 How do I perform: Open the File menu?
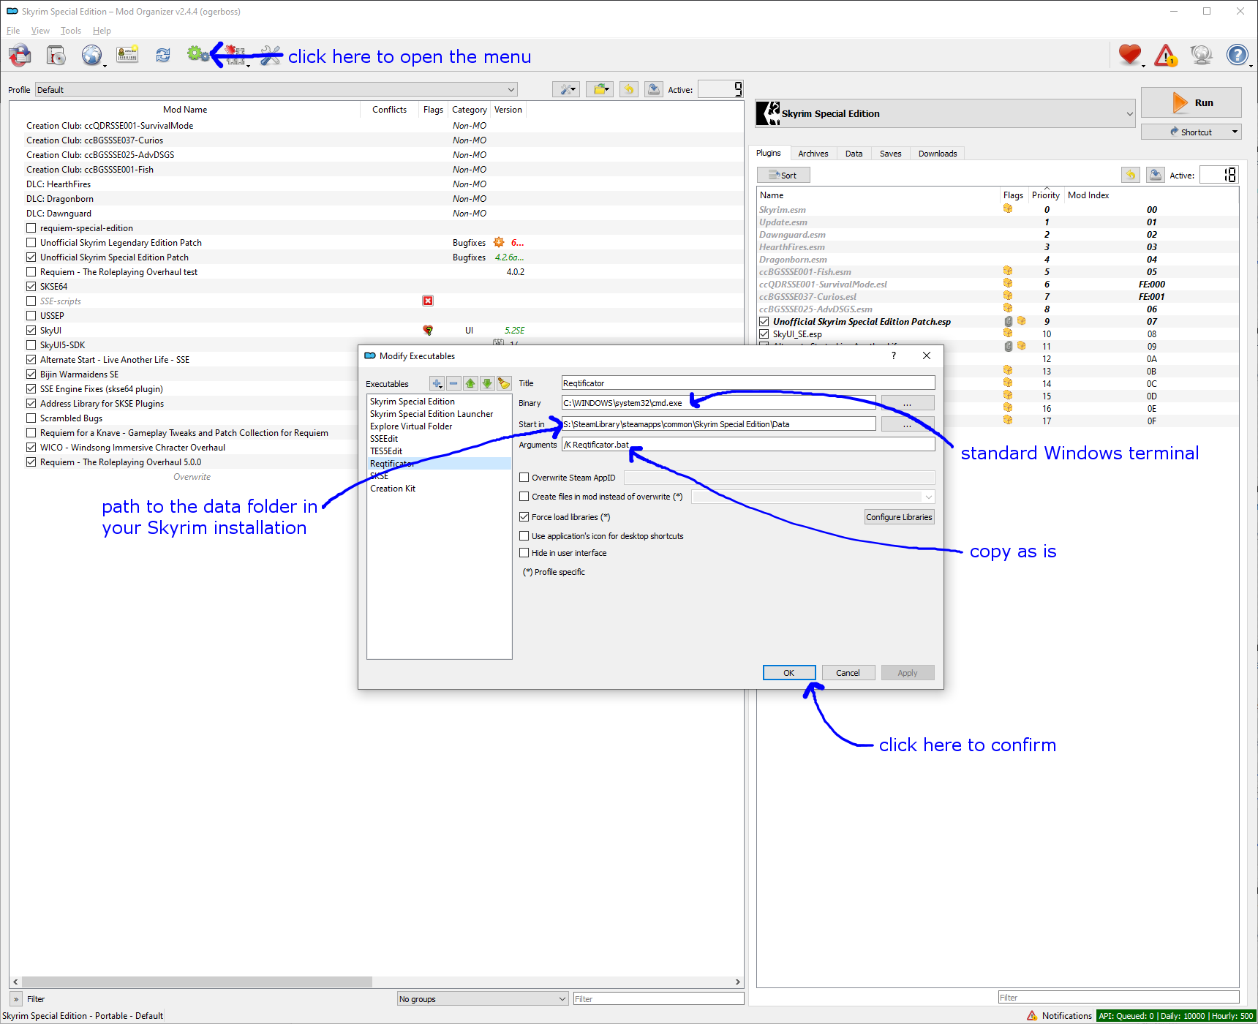click(x=13, y=31)
